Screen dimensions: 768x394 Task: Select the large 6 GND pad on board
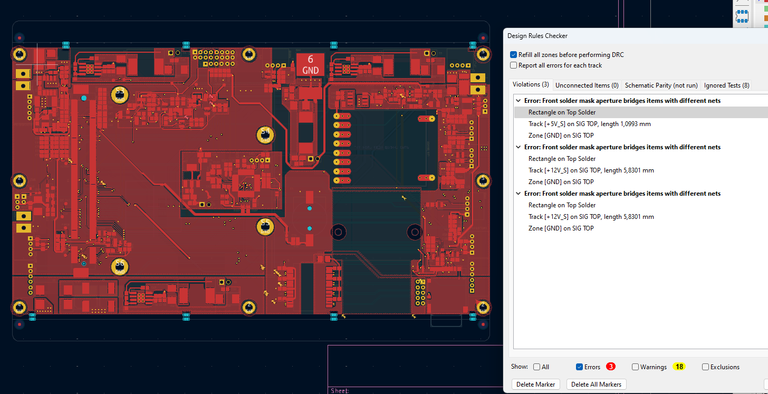tap(310, 64)
